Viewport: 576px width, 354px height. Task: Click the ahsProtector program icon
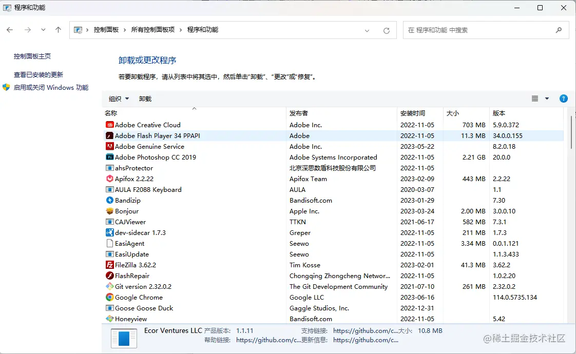pos(109,168)
